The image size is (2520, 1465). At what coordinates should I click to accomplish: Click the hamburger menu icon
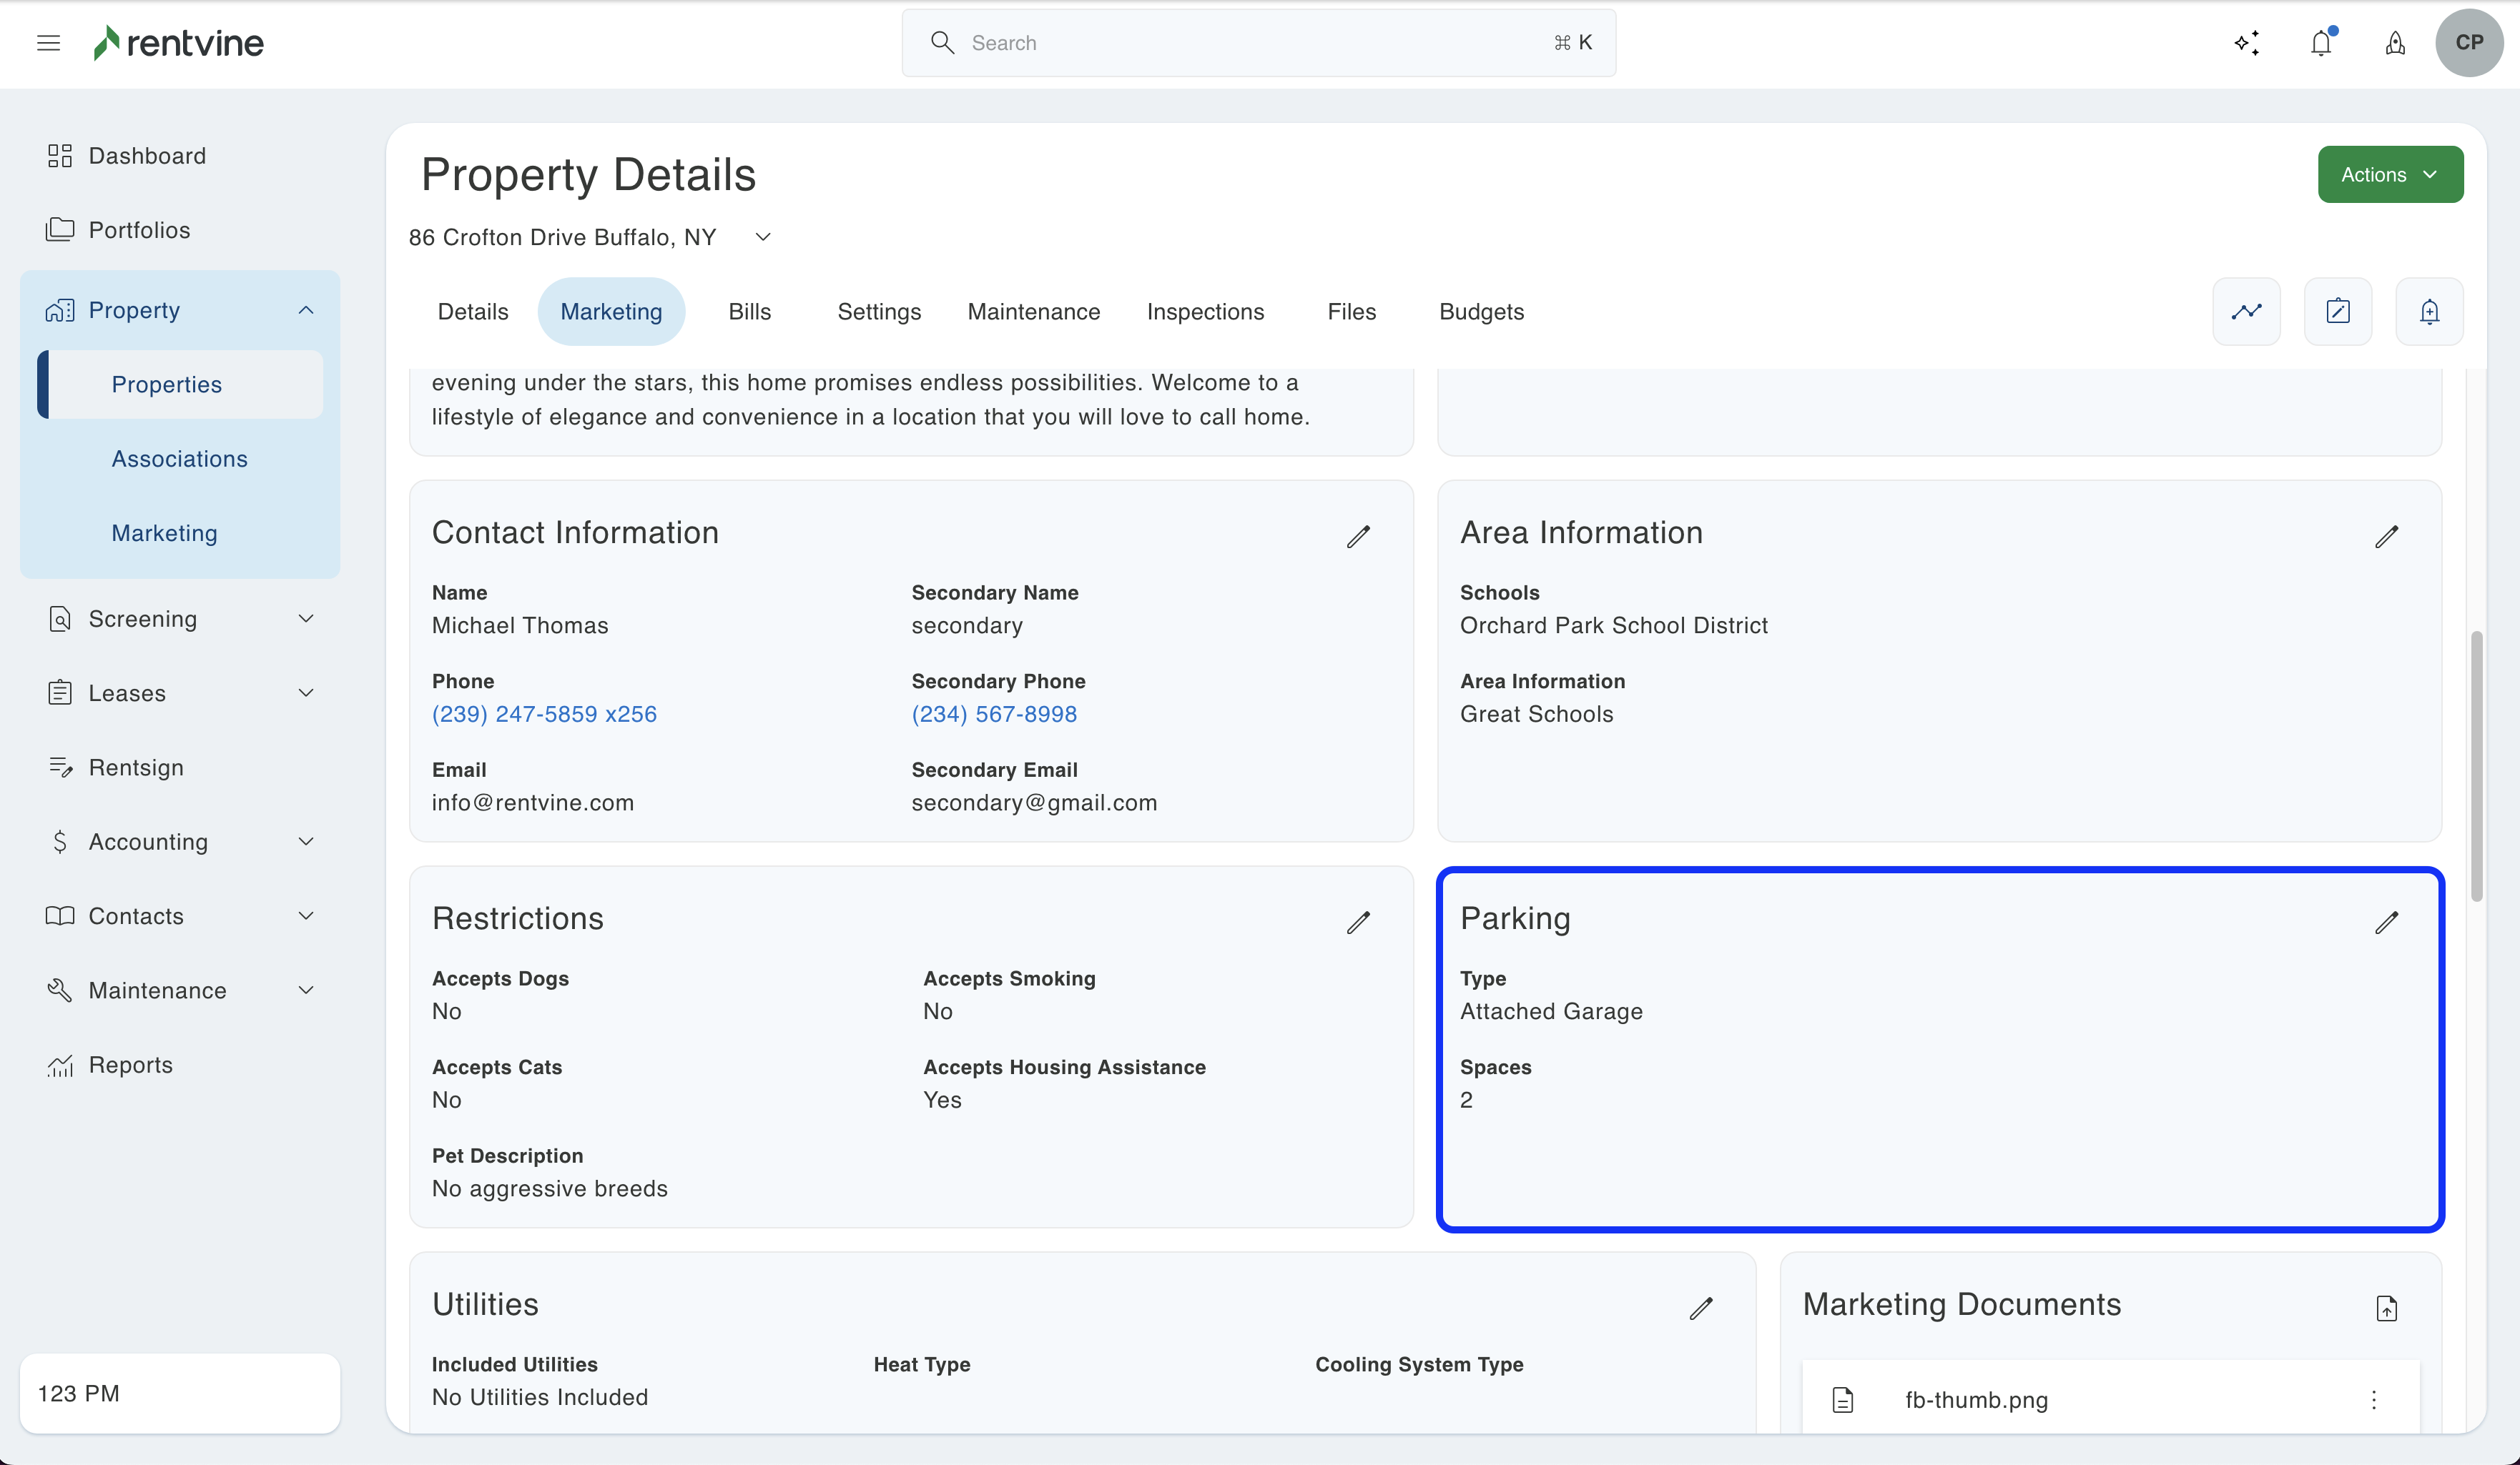tap(48, 43)
